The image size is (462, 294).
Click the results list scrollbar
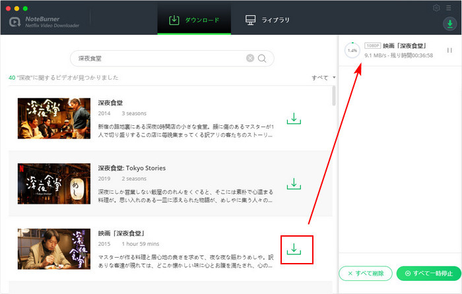pyautogui.click(x=334, y=96)
